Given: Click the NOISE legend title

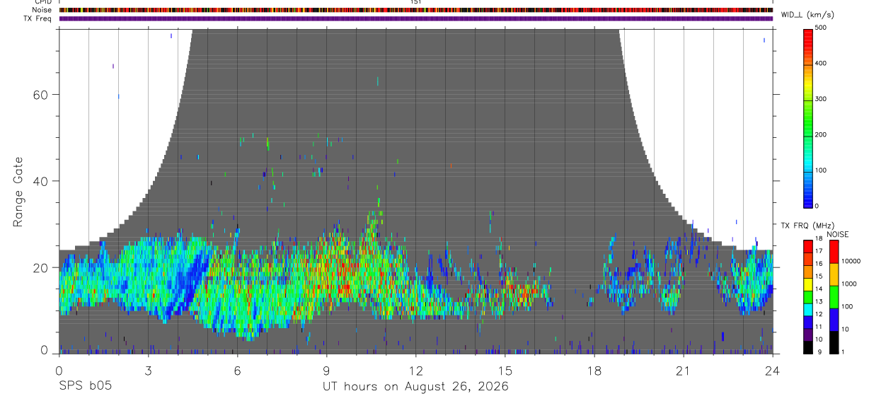Looking at the screenshot, I should pyautogui.click(x=837, y=234).
